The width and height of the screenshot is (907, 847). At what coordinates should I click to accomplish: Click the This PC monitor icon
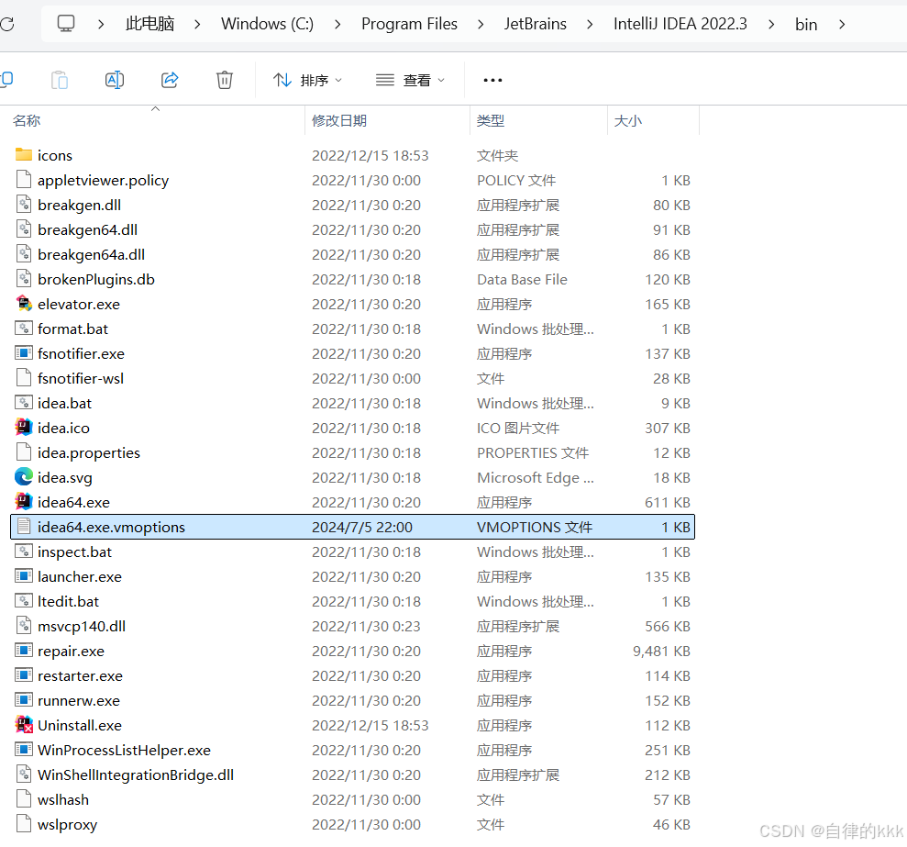(x=66, y=24)
